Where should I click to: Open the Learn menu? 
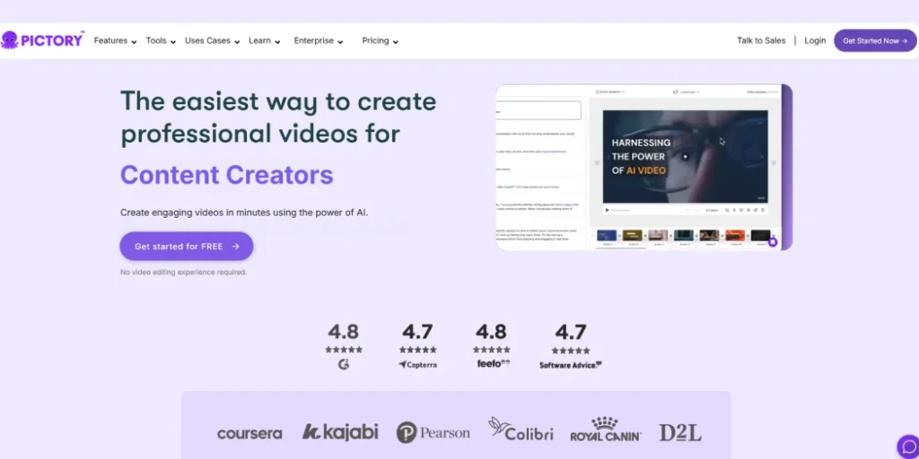pos(264,41)
